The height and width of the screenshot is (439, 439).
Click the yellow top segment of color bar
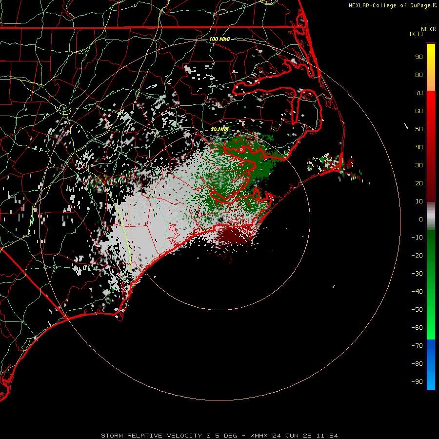(x=431, y=67)
